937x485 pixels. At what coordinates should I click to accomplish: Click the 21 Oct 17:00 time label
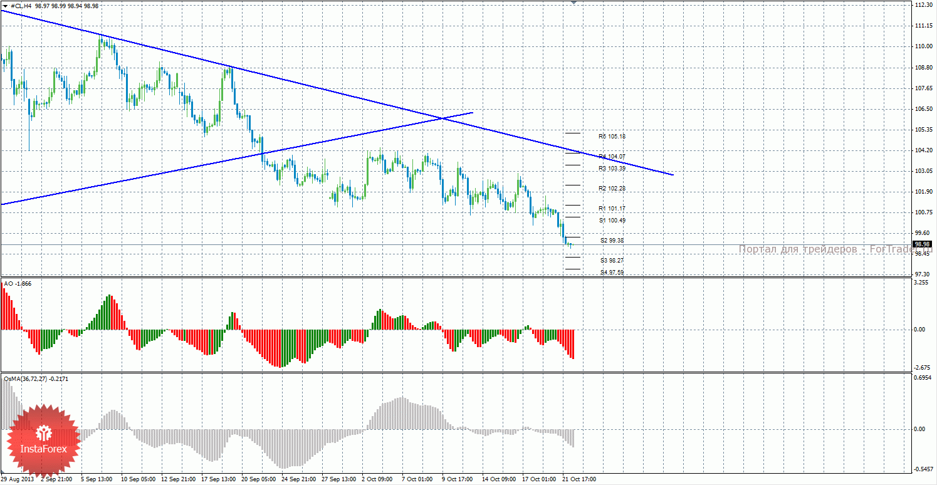click(x=578, y=479)
